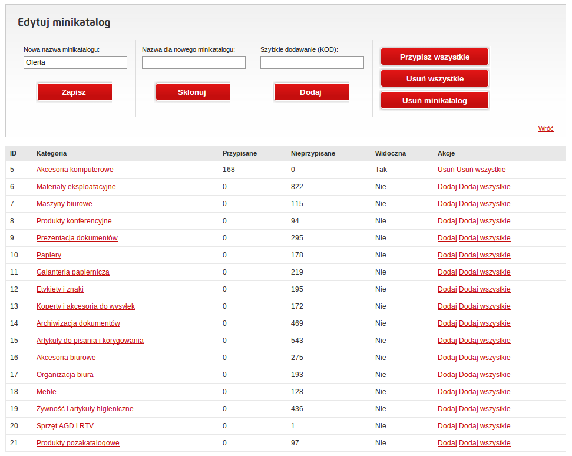Open the Meble category

click(47, 392)
